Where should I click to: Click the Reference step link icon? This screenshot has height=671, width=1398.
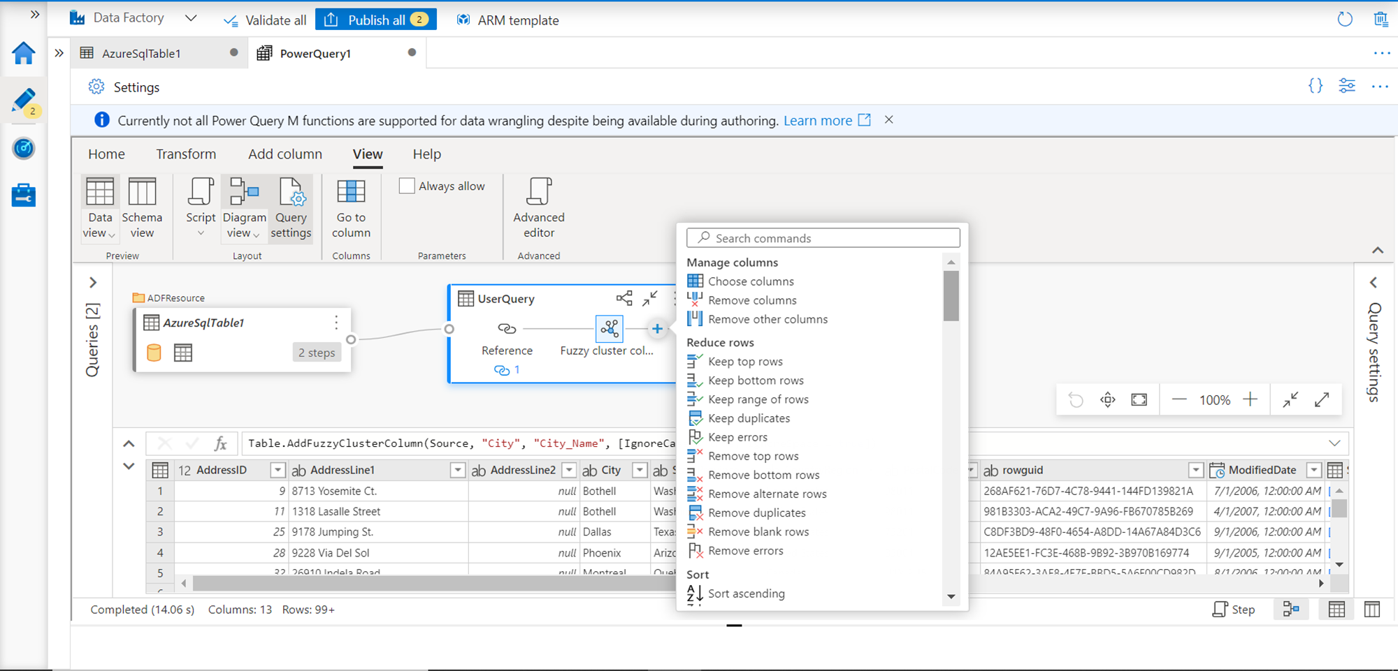pos(507,328)
